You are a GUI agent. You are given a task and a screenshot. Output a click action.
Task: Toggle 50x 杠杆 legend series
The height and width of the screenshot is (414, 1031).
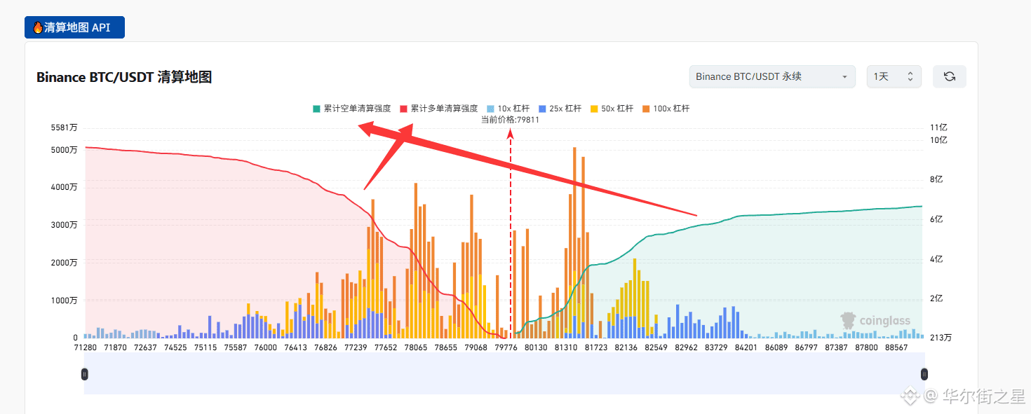click(612, 109)
